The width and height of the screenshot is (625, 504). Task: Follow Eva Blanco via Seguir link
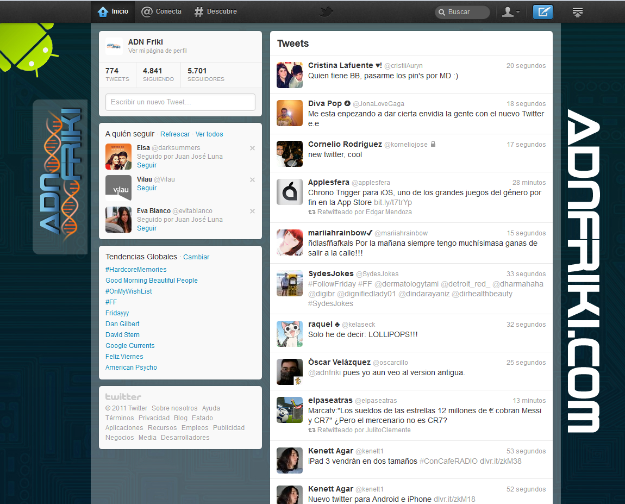tap(147, 228)
